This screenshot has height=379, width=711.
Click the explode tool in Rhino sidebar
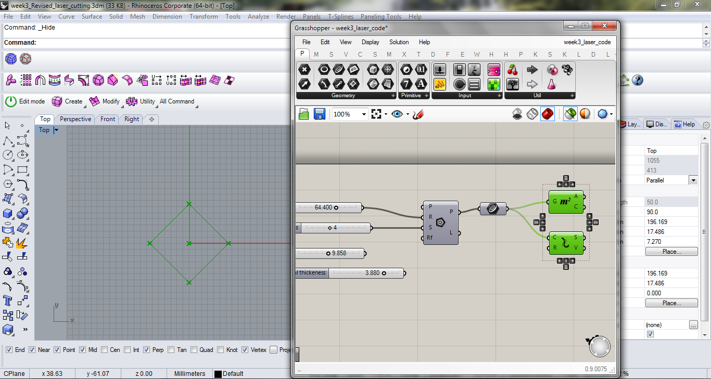[x=22, y=242]
